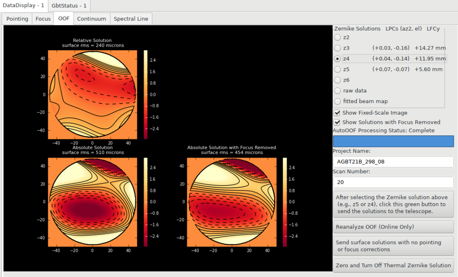Screen dimensions: 458x277
Task: Select the fitted beam map option
Action: pyautogui.click(x=337, y=101)
